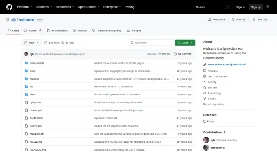Click the Sign up button
Screen dimensions: 277x152
point(256,7)
